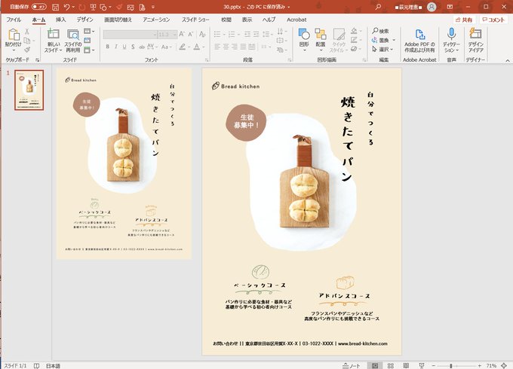
Task: Open the Customize Quick Access Toolbar dropdown
Action: click(153, 7)
